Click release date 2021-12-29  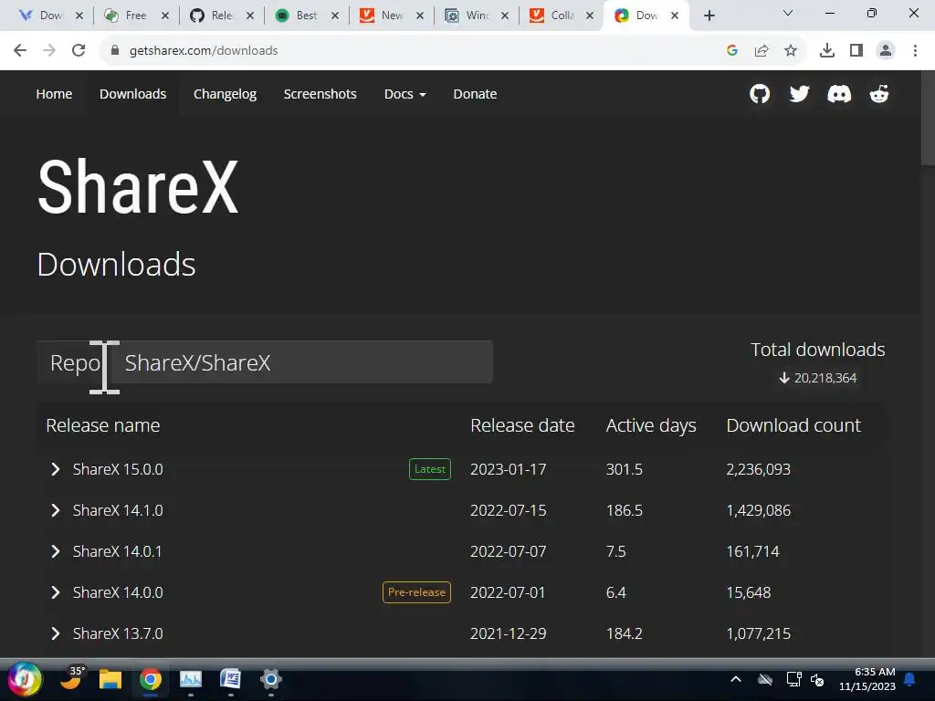point(508,633)
